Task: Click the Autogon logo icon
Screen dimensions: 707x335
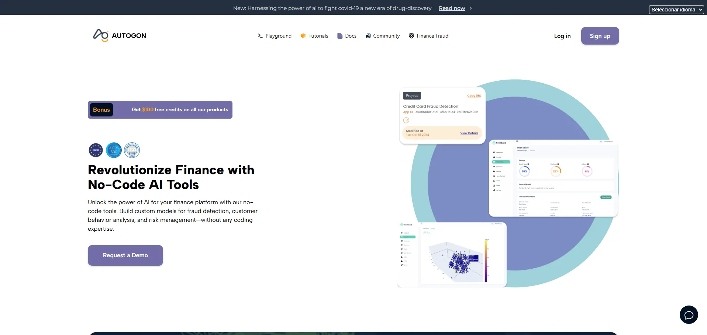Action: [101, 35]
